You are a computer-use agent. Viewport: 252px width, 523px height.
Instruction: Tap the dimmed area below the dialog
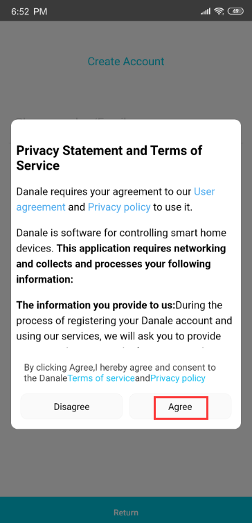pos(126,462)
